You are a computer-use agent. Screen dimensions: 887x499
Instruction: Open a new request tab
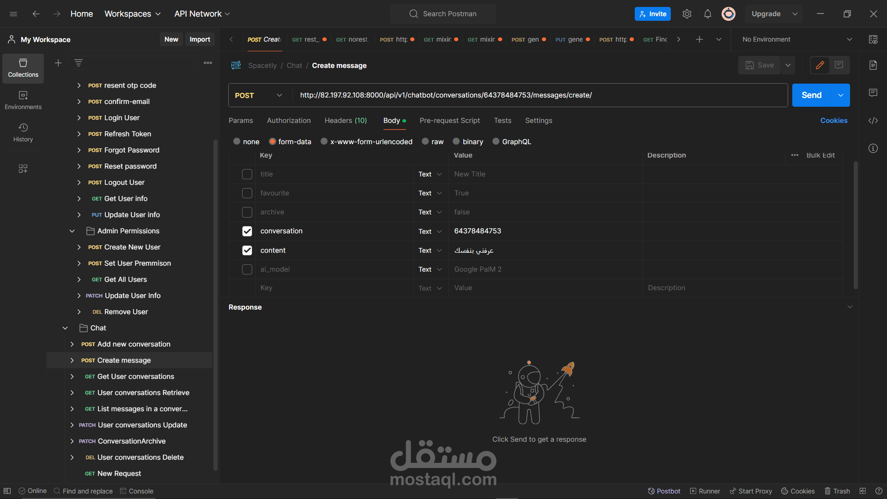tap(699, 40)
